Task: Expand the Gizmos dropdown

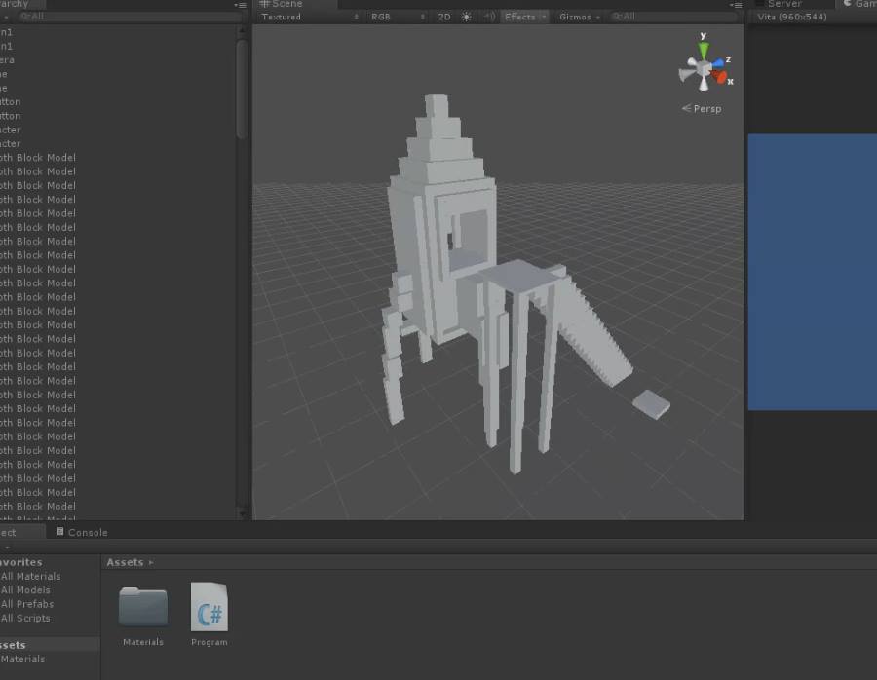Action: [x=579, y=17]
